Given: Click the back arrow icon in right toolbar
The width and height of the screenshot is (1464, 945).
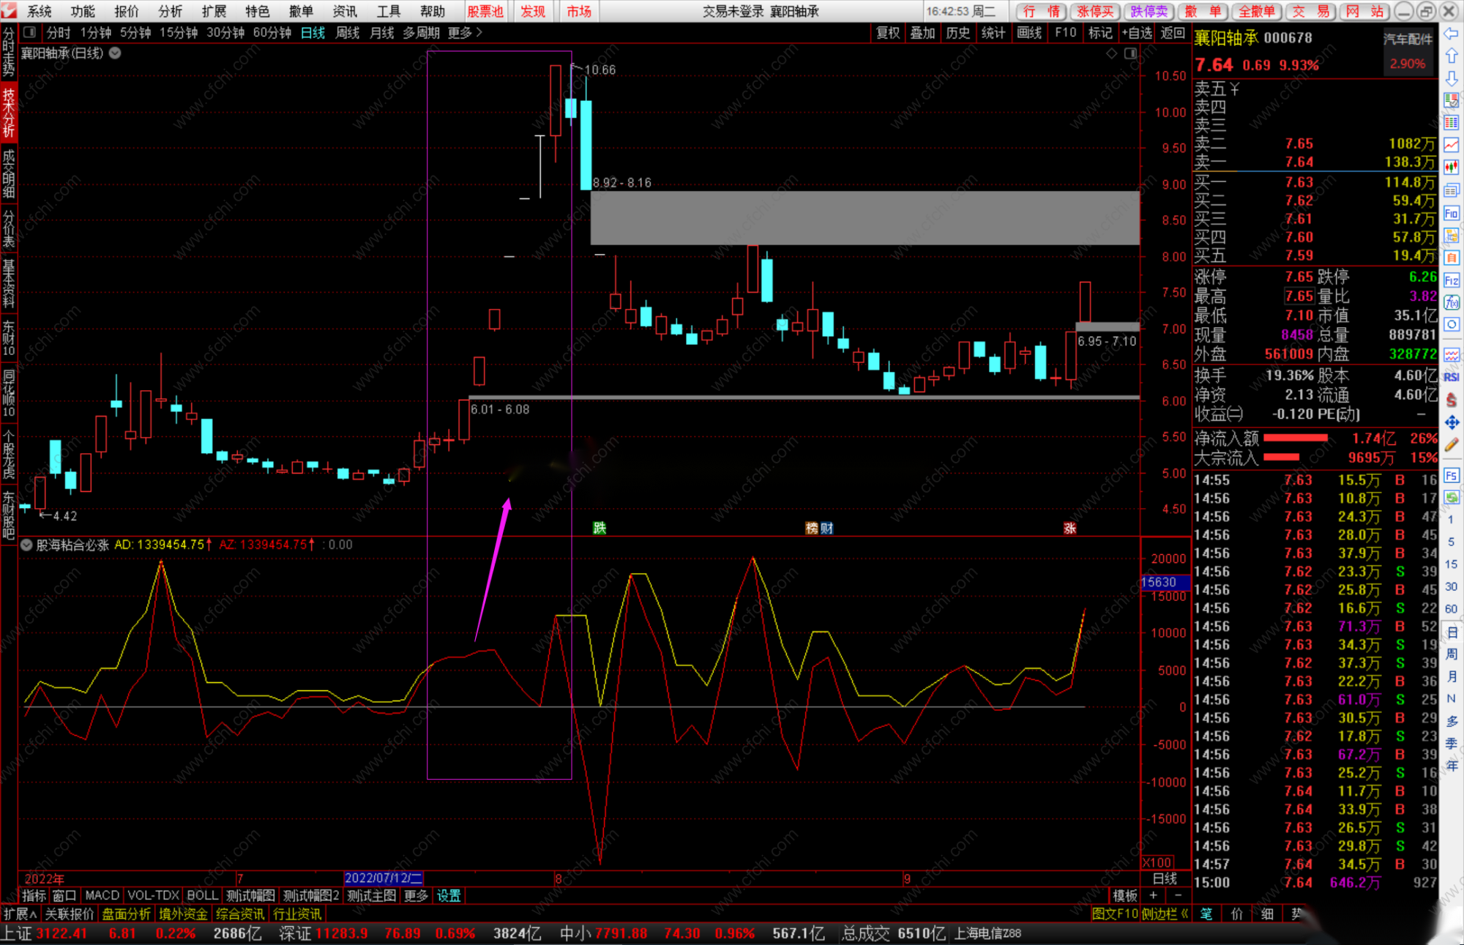Looking at the screenshot, I should pos(1451,34).
